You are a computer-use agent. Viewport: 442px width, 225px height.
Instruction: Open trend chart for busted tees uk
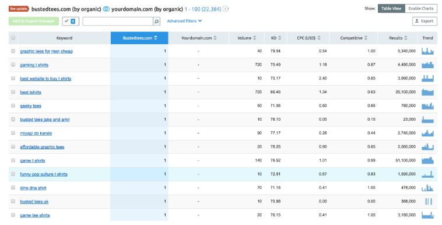(428, 201)
